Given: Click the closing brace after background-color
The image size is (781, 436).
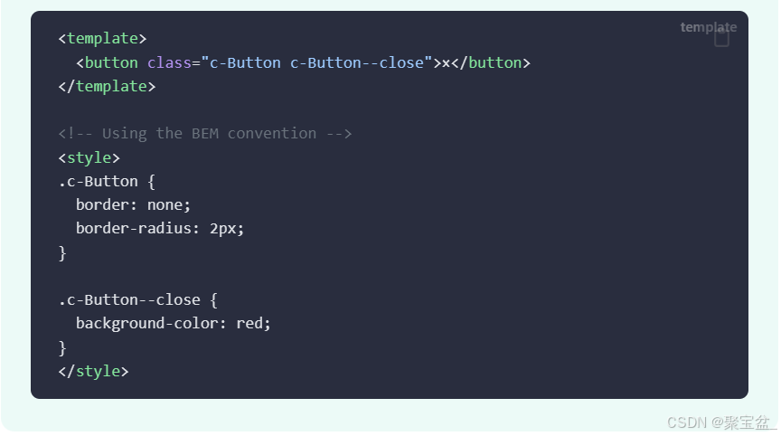Looking at the screenshot, I should (62, 347).
